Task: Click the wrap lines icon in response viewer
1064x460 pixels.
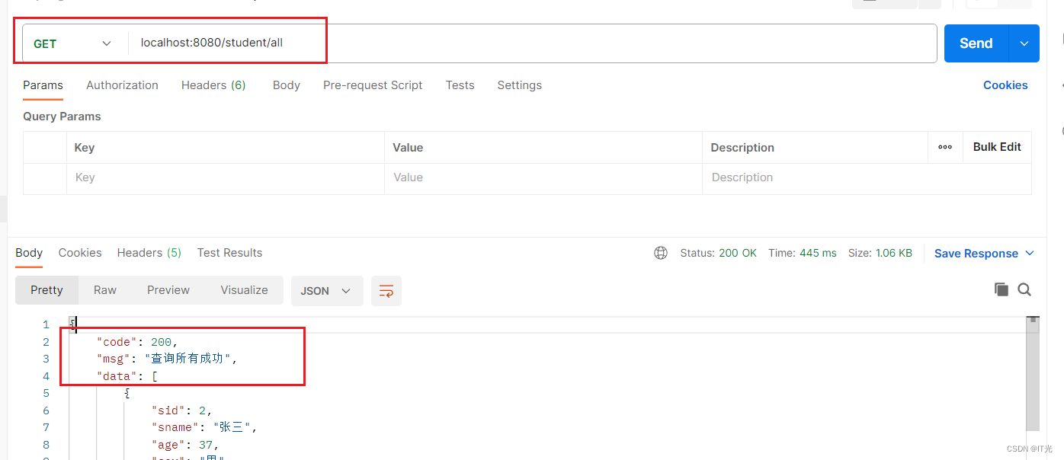Action: 386,291
